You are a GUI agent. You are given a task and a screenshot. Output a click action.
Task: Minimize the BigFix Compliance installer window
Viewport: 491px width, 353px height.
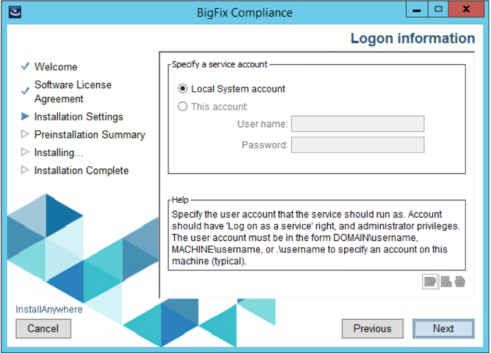pos(417,10)
